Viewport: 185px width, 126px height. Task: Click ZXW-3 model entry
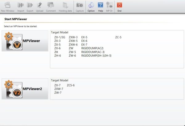click(73, 37)
